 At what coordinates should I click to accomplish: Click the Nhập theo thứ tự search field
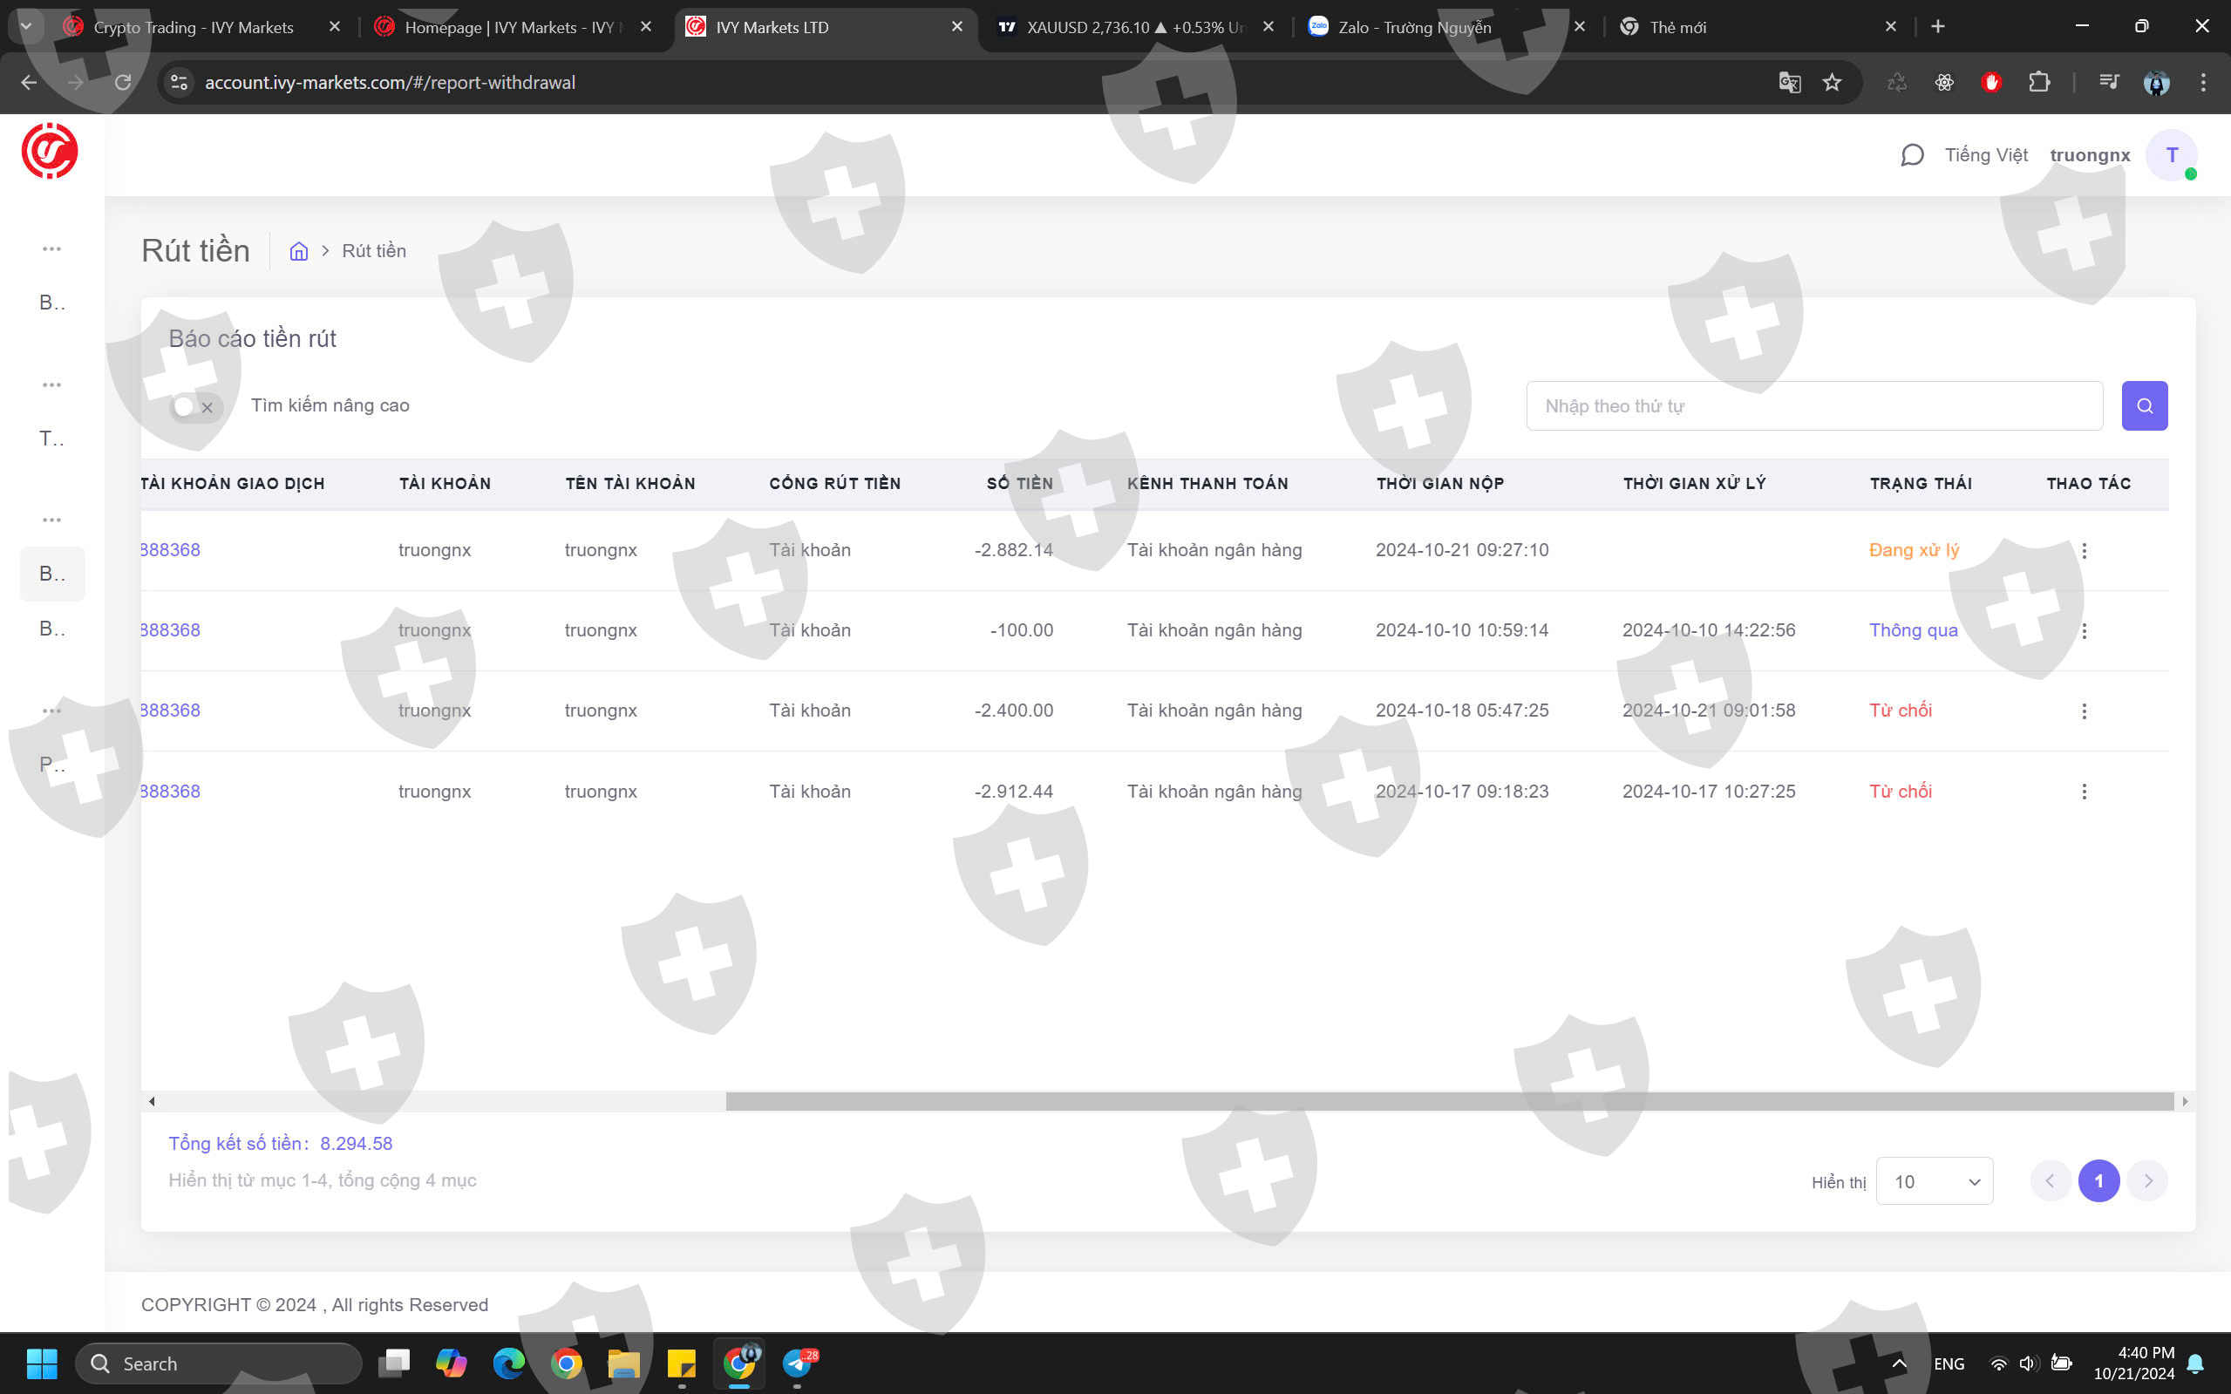coord(1813,405)
